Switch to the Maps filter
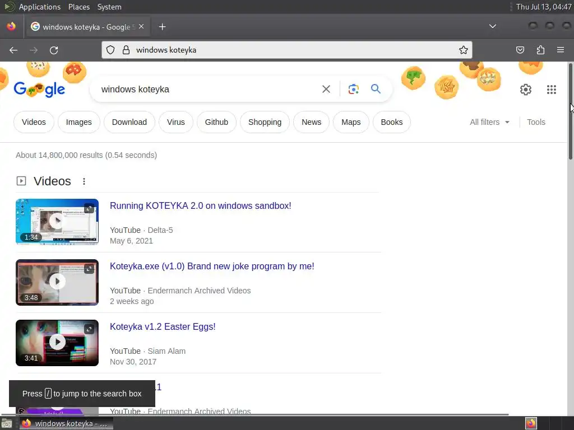The image size is (574, 430). click(351, 122)
